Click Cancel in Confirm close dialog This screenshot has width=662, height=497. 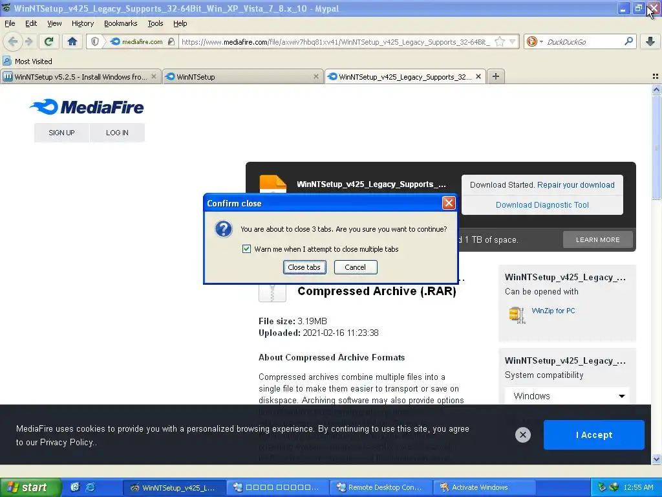[x=356, y=267]
